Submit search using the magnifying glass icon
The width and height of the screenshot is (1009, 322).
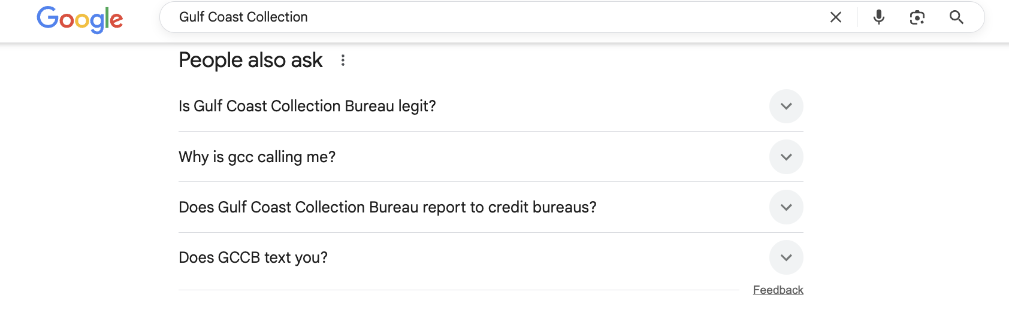pos(956,17)
